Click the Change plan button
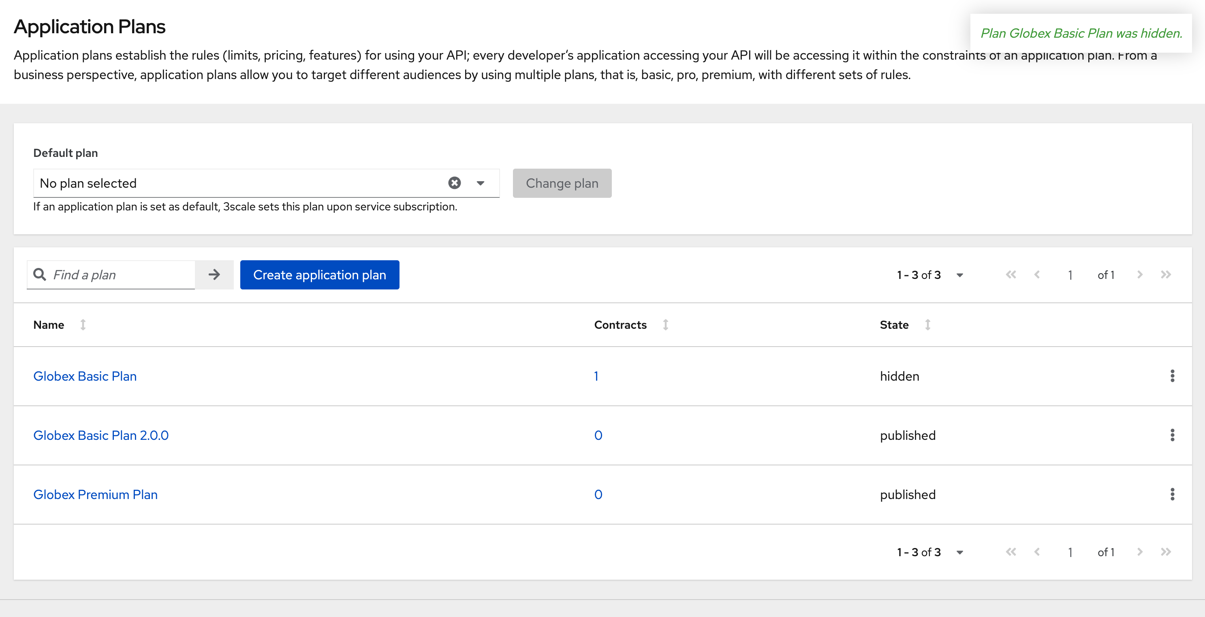1205x617 pixels. (562, 183)
